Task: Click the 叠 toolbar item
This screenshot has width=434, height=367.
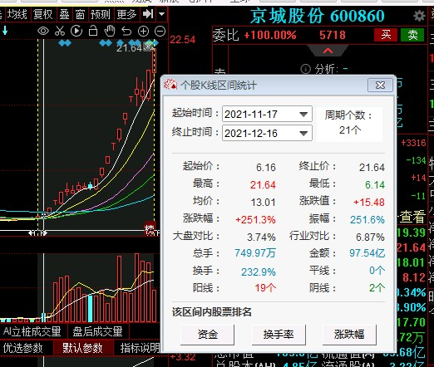Action: (x=64, y=14)
